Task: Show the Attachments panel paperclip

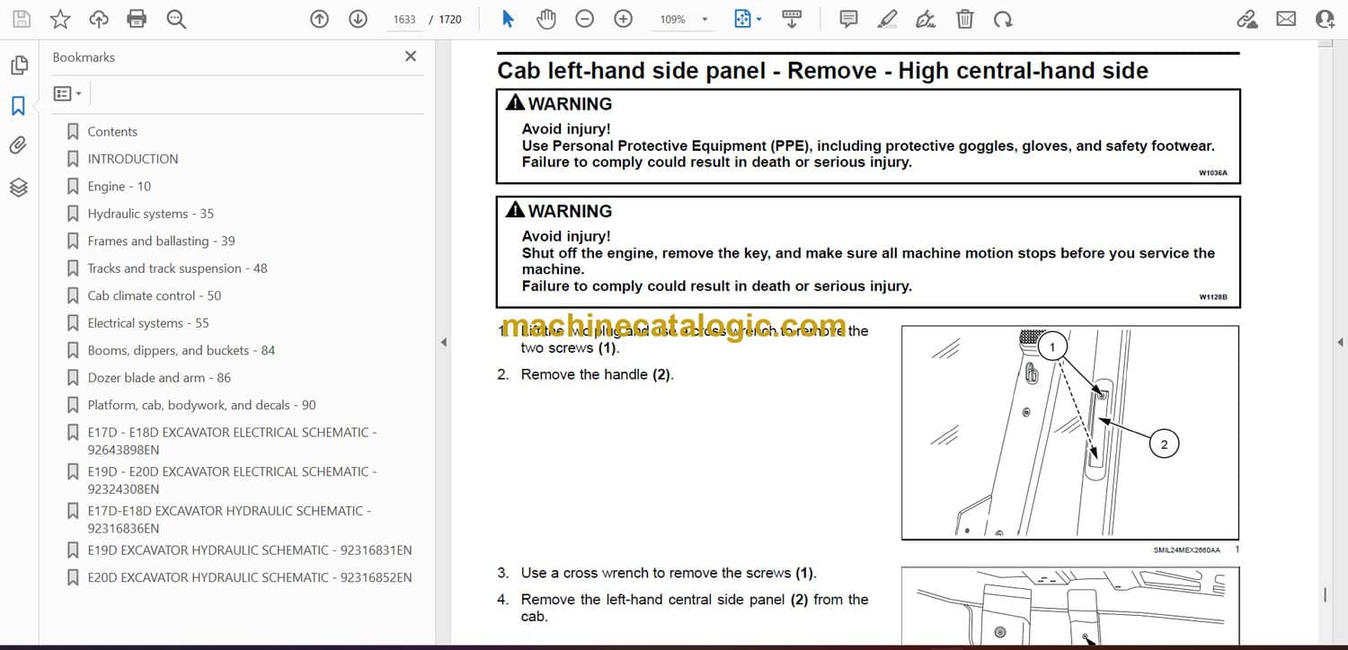Action: 18,145
